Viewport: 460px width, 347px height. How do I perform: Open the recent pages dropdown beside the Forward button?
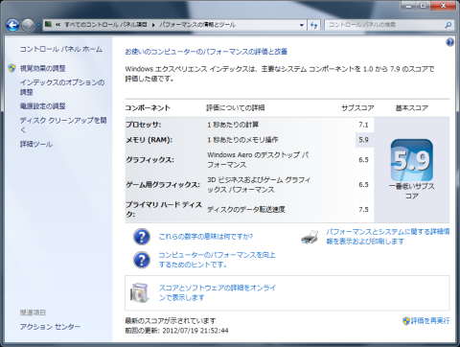(38, 25)
